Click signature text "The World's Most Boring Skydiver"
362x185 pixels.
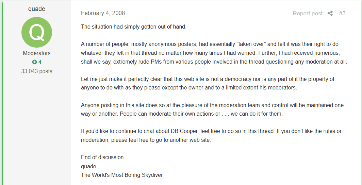(122, 175)
